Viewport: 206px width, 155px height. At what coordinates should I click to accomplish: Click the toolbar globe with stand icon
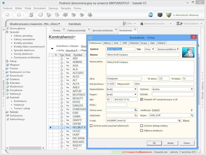(90, 15)
